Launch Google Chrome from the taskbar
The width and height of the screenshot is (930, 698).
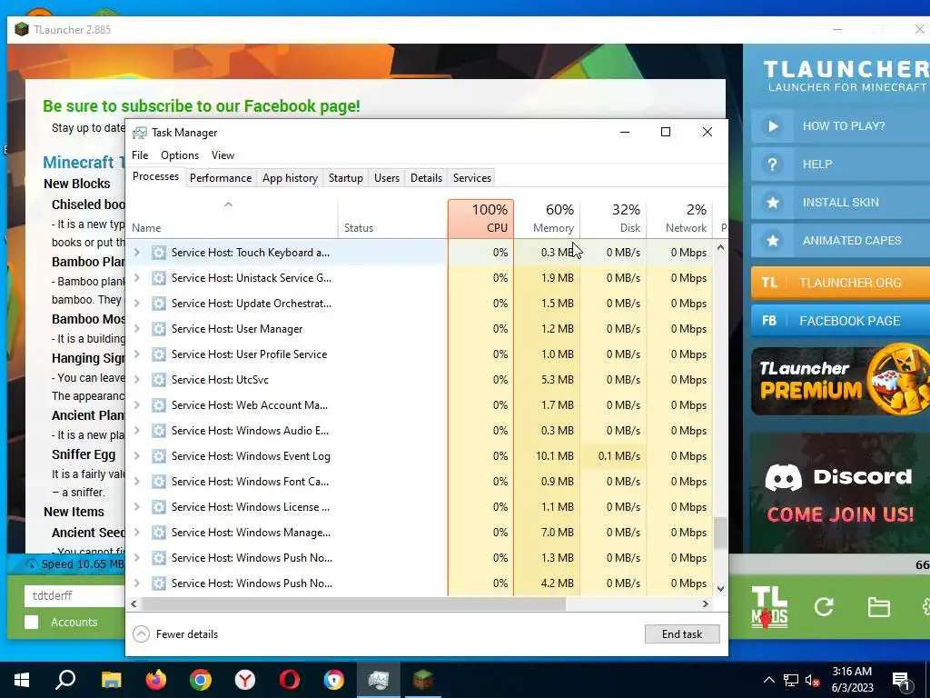(x=201, y=680)
